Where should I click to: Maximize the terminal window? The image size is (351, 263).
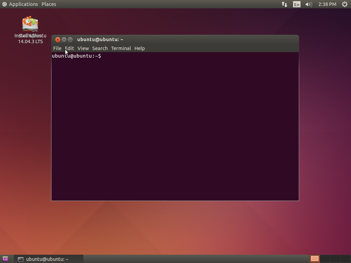[x=70, y=39]
